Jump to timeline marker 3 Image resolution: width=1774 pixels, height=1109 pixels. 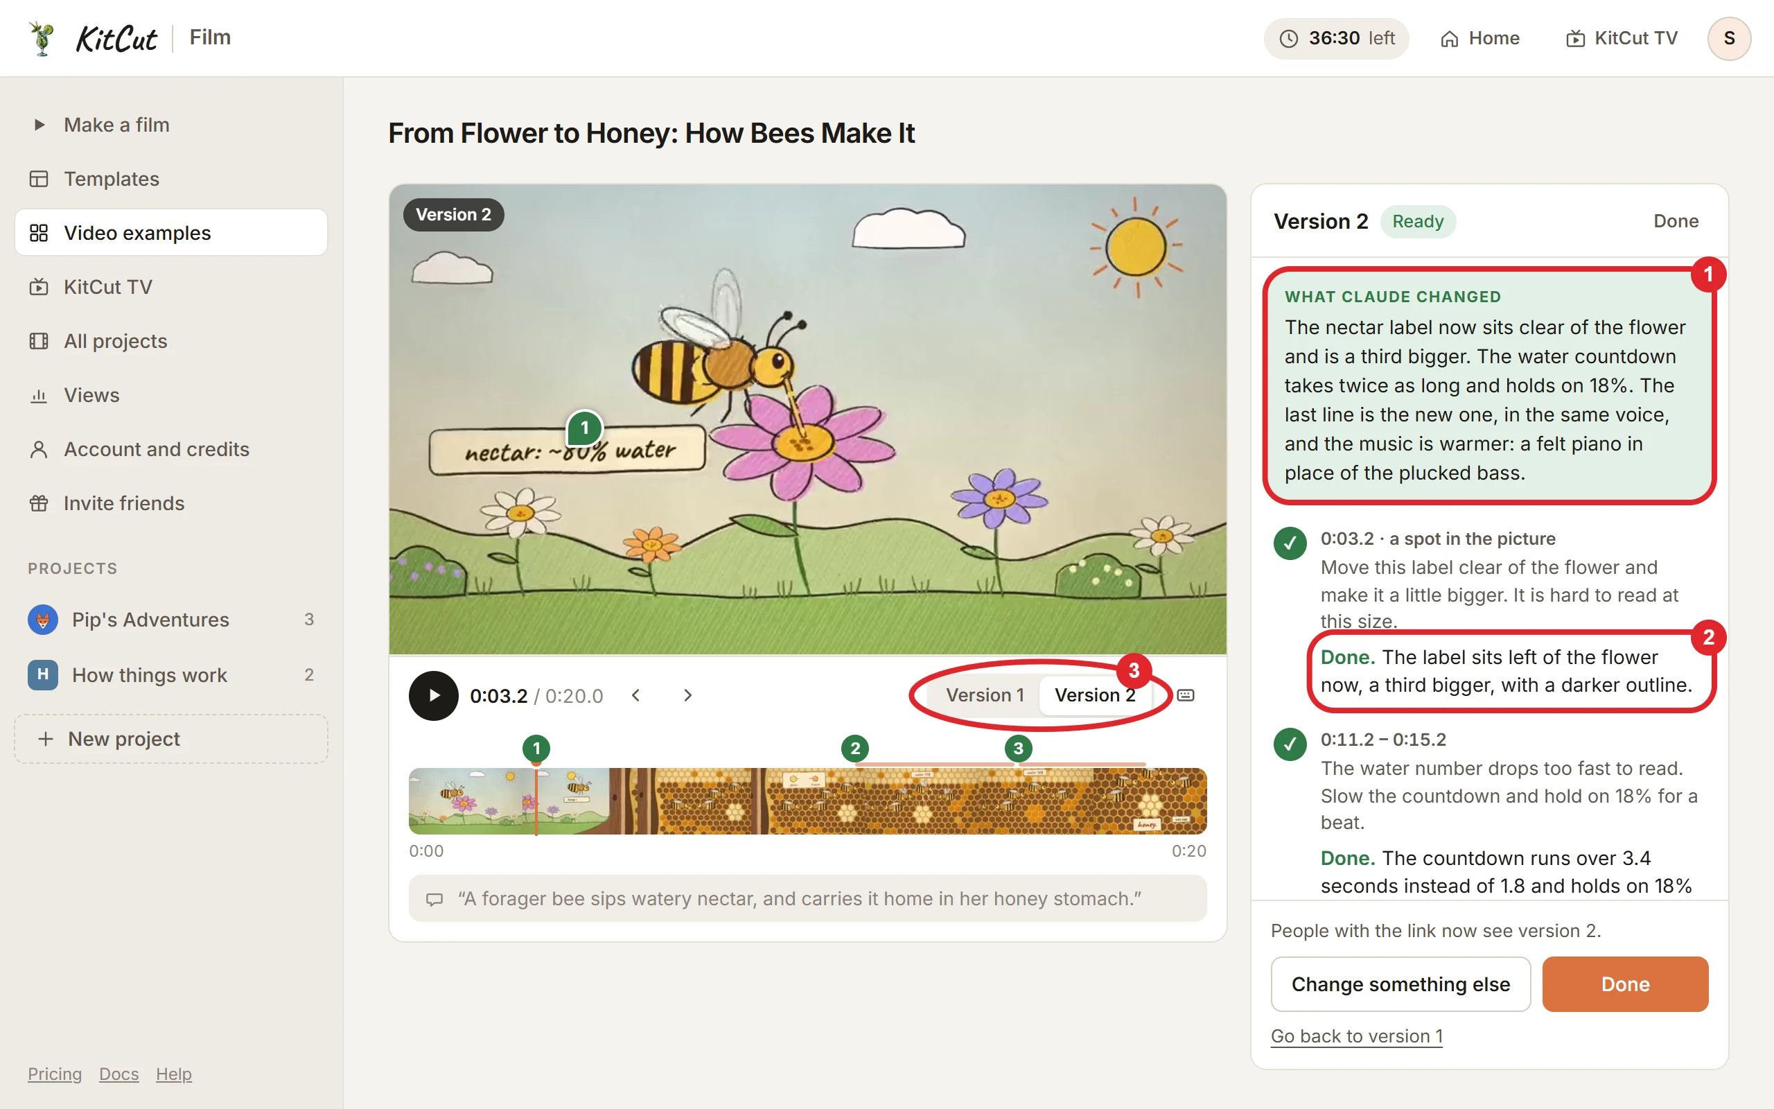click(1017, 748)
